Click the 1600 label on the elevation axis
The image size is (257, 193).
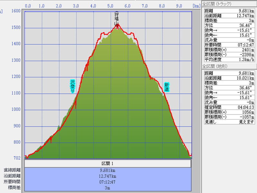[16, 11]
